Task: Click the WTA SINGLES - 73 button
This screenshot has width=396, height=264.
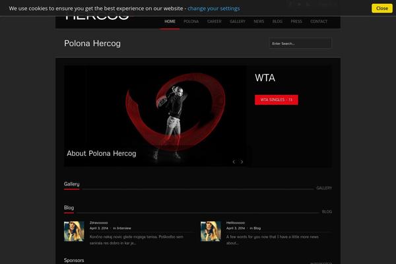Action: [277, 100]
